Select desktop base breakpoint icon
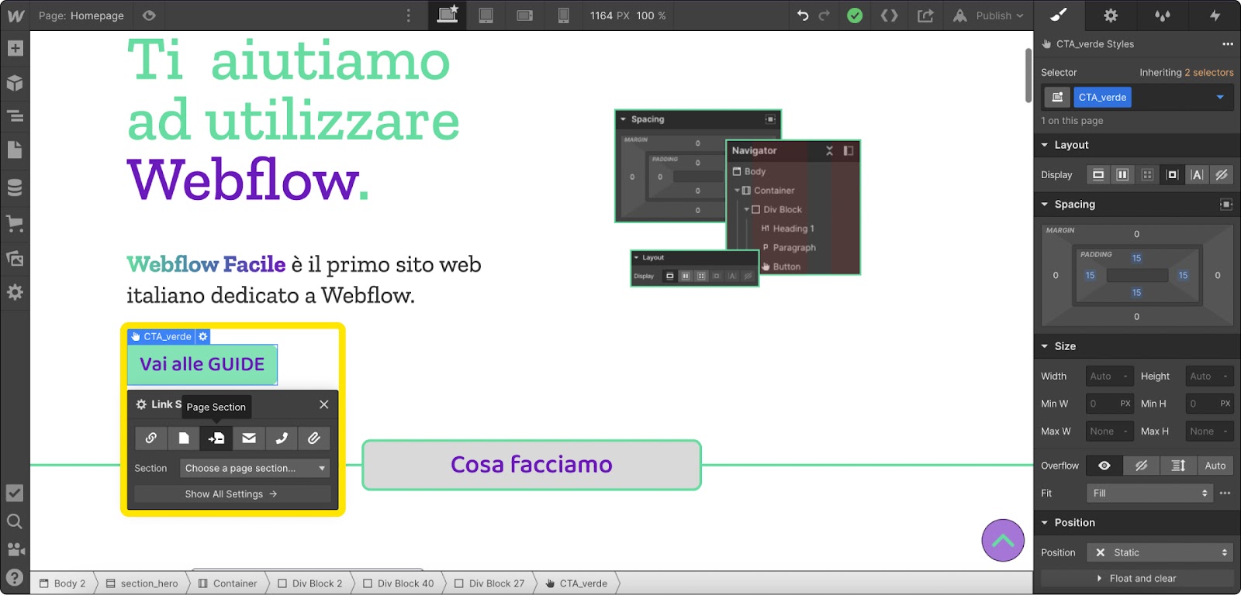This screenshot has height=595, width=1241. tap(448, 15)
